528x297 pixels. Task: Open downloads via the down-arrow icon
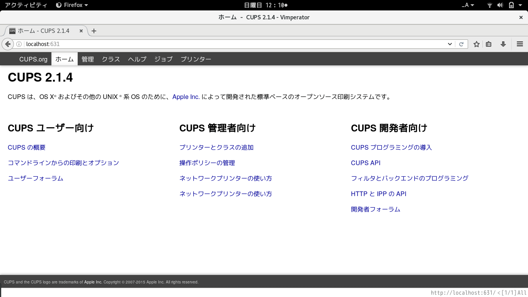[x=503, y=44]
